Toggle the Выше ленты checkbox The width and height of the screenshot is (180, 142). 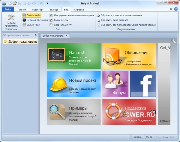pos(51,20)
